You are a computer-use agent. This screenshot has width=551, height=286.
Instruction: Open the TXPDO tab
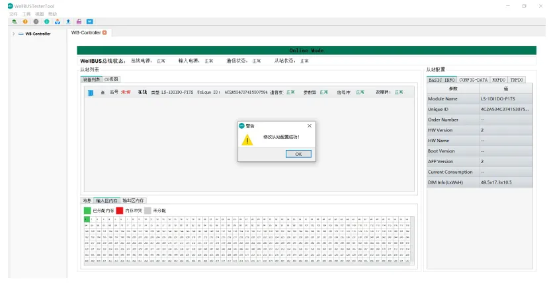point(517,80)
